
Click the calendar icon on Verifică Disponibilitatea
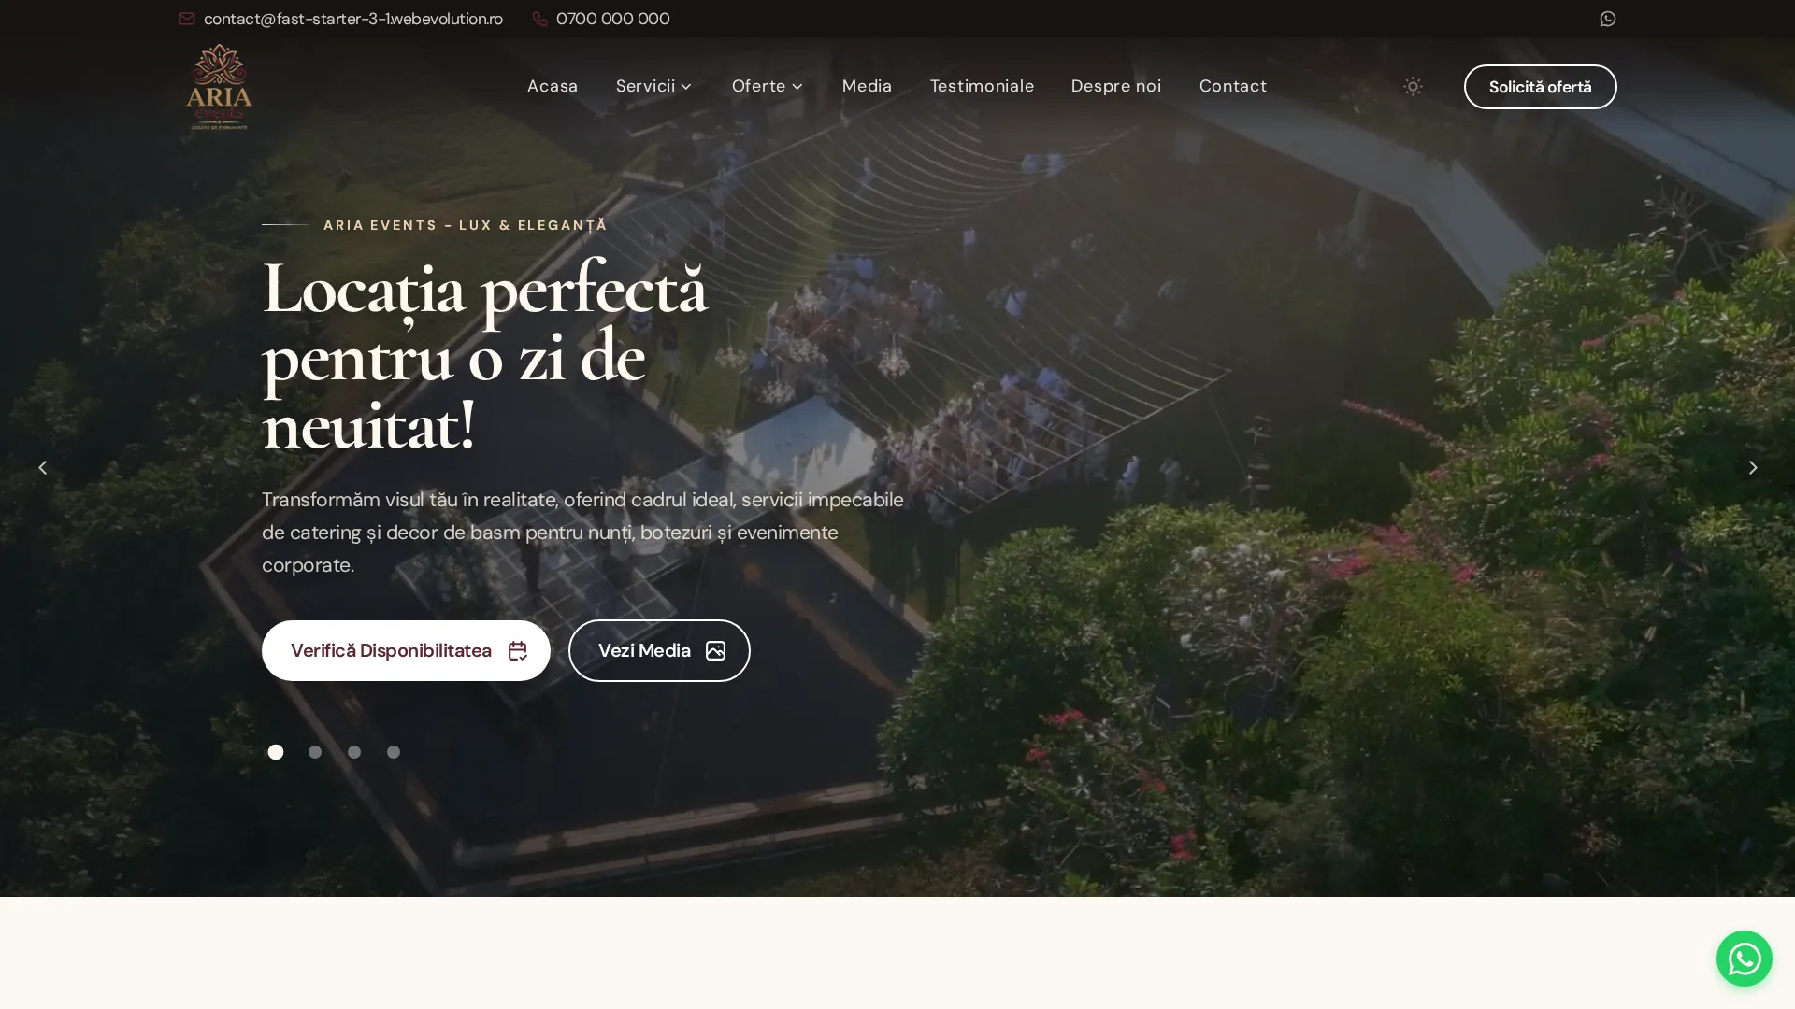pos(517,650)
